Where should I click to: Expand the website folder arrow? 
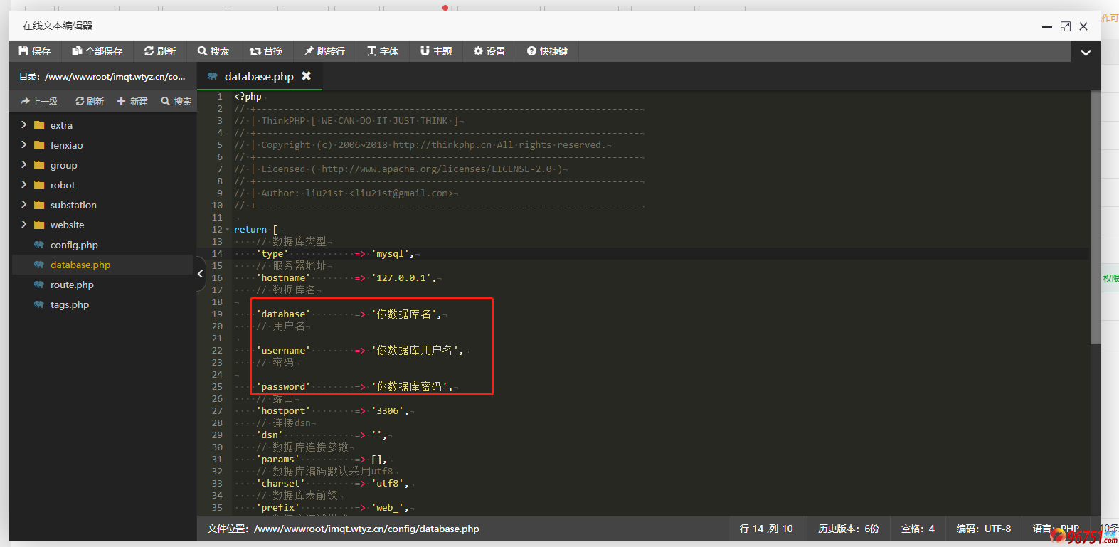pos(23,224)
